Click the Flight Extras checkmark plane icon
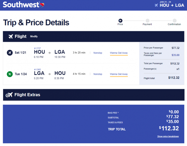 9,95
